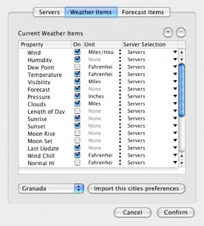Screen dimensions: 204x226
Task: Open Sunrise row Servers dropdown
Action: (152, 119)
